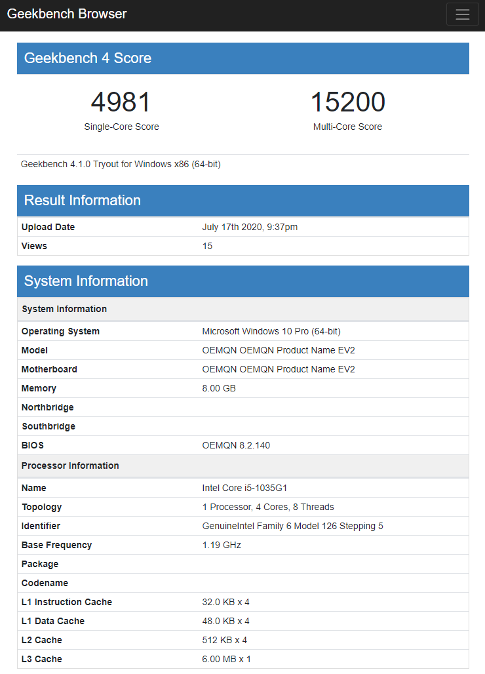Click the Upload Date label

pos(48,227)
